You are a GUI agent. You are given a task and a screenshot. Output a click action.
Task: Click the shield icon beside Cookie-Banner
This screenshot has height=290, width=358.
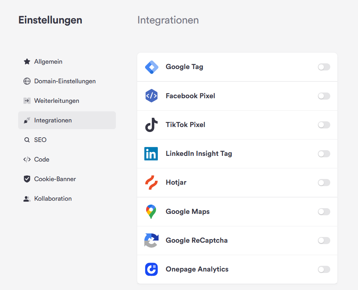[x=27, y=179]
